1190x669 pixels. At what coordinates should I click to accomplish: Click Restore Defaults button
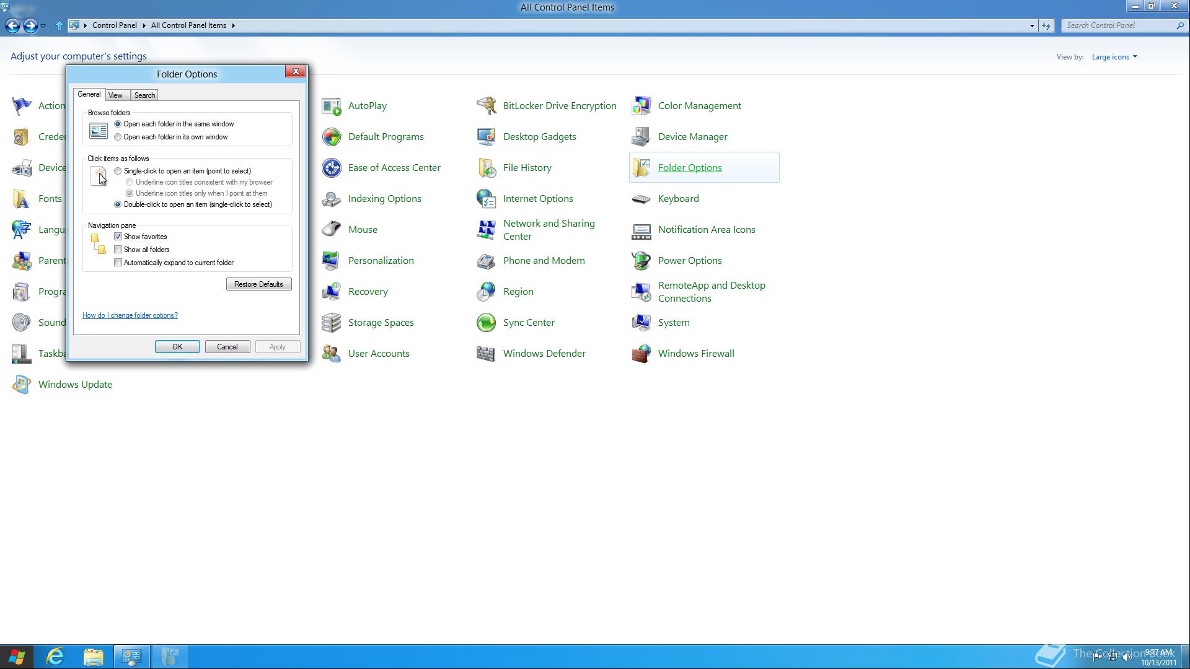[x=258, y=284]
